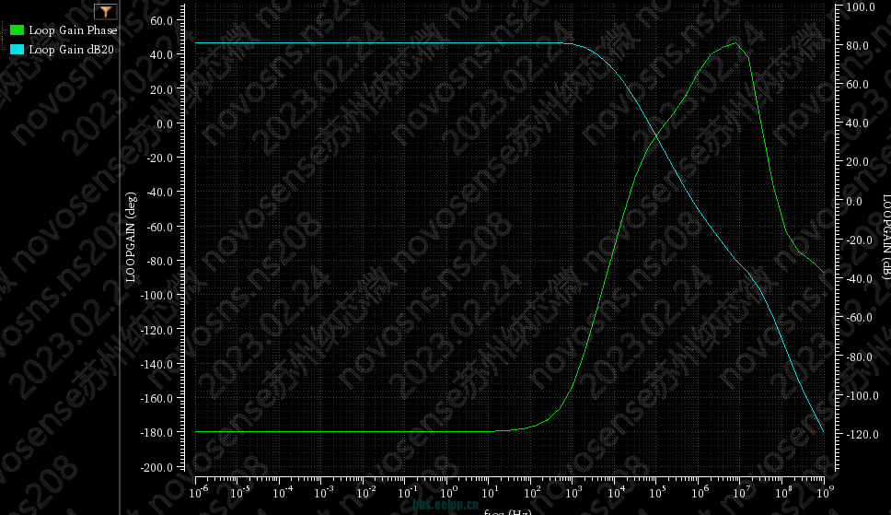The image size is (891, 515).
Task: Click the orange trace filter funnel icon
Action: (x=106, y=12)
